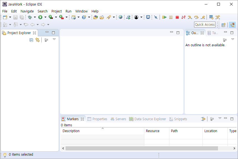238x159 pixels.
Task: Expand the New wizard dropdown arrow
Action: (x=10, y=17)
